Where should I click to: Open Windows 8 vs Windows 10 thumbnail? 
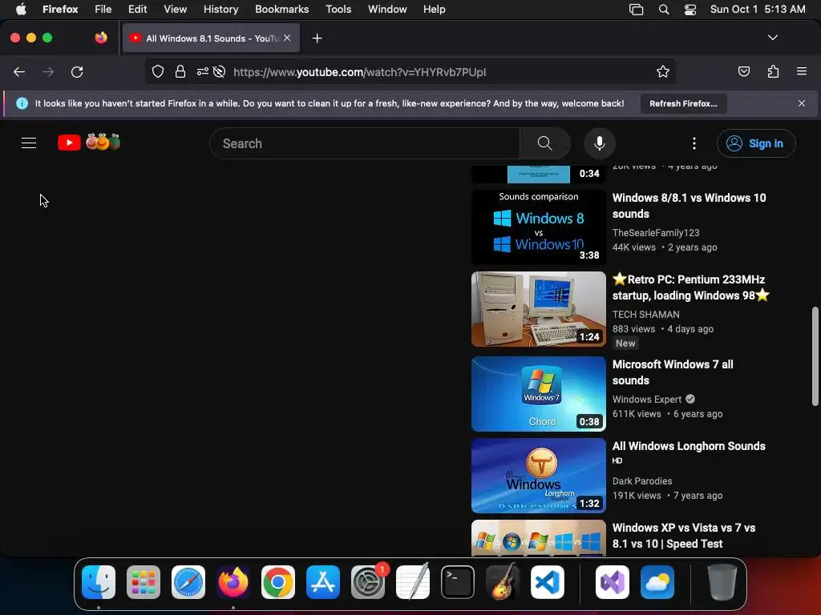538,227
